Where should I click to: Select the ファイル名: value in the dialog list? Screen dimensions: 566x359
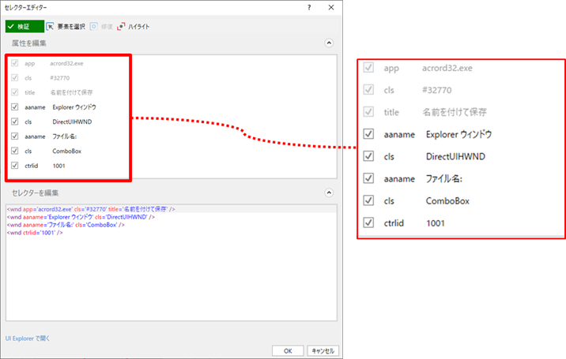coord(65,136)
